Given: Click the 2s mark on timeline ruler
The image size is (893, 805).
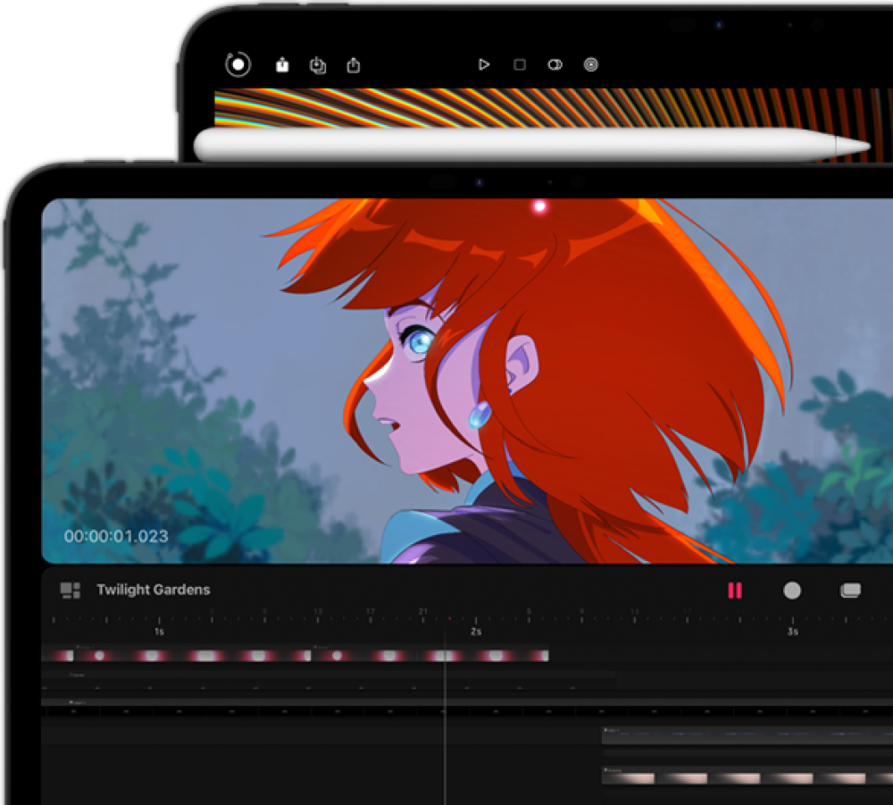Looking at the screenshot, I should [x=476, y=631].
